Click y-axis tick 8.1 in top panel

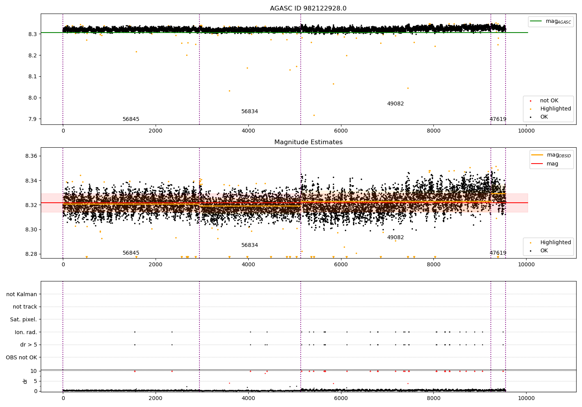[33, 77]
